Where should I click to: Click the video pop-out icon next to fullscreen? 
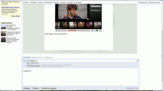pyautogui.click(x=97, y=30)
